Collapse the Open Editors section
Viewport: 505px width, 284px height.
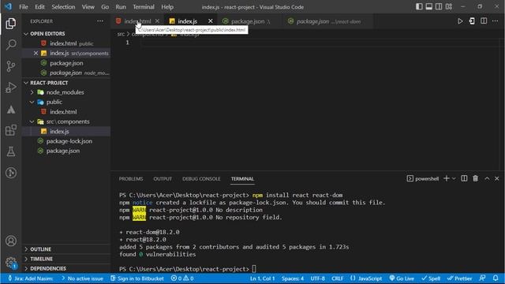pyautogui.click(x=66, y=33)
